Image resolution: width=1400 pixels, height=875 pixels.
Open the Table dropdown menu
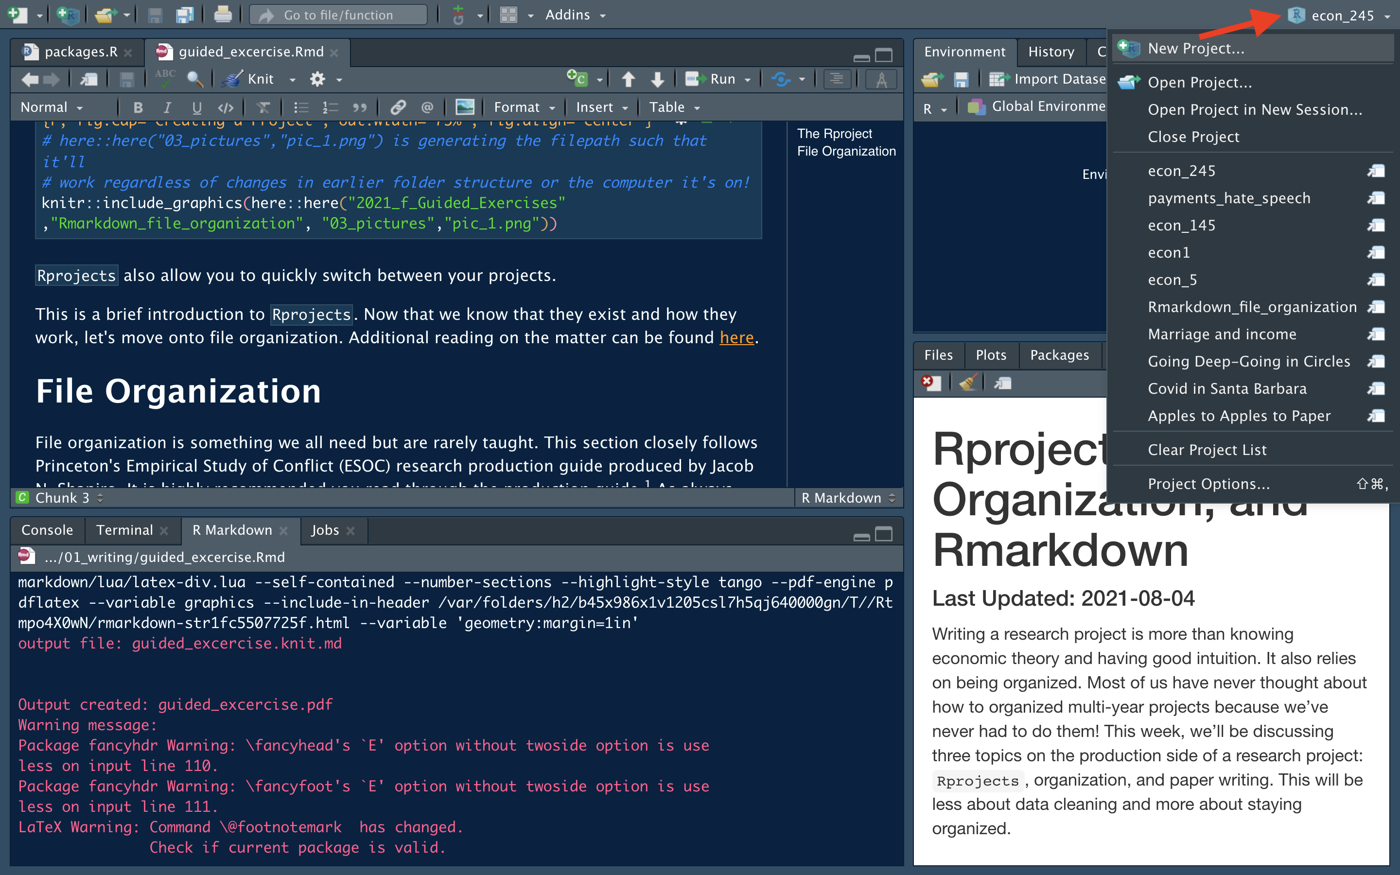point(675,107)
